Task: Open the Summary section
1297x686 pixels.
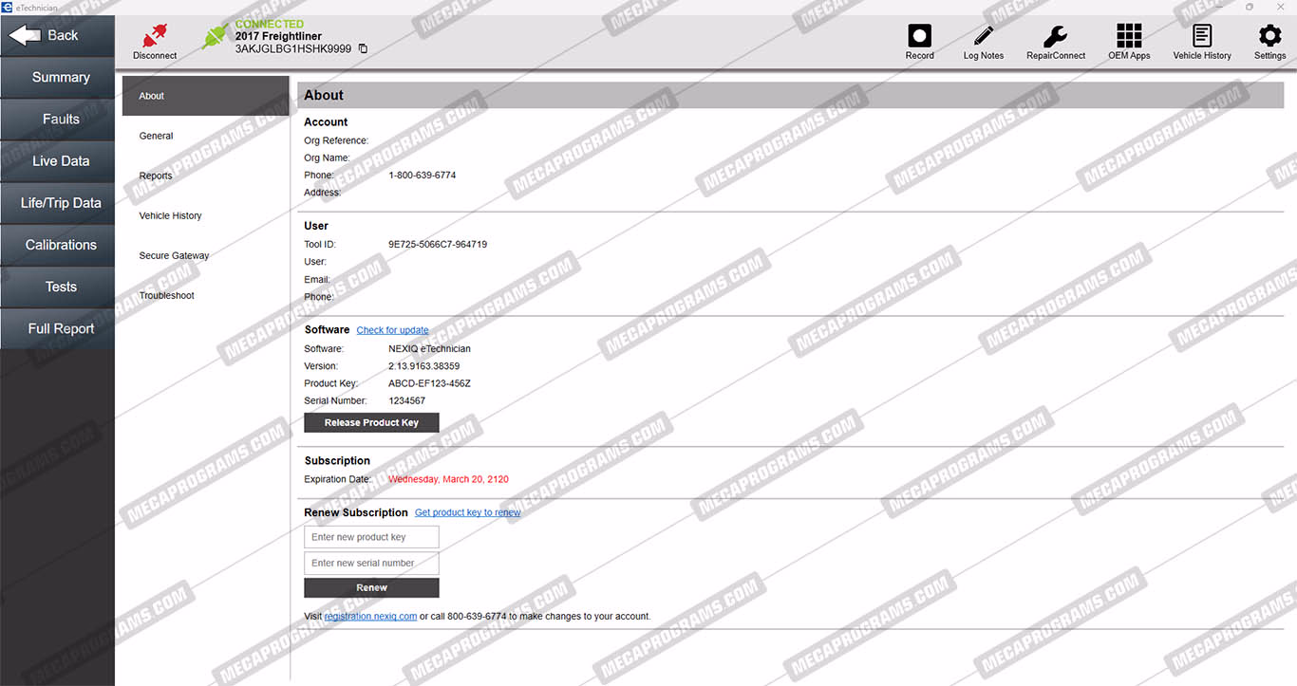Action: [x=57, y=78]
